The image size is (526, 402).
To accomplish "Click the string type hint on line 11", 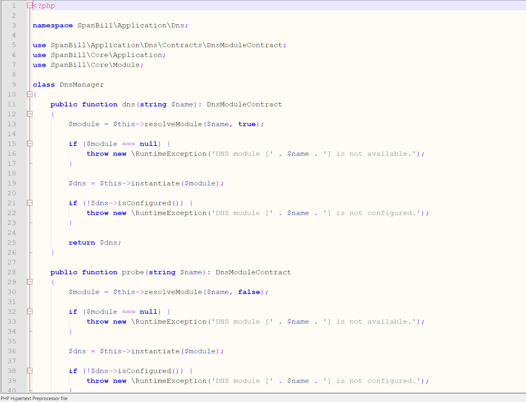I will [153, 104].
